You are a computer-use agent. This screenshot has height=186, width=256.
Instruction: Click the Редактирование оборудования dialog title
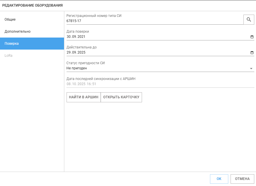(x=33, y=5)
